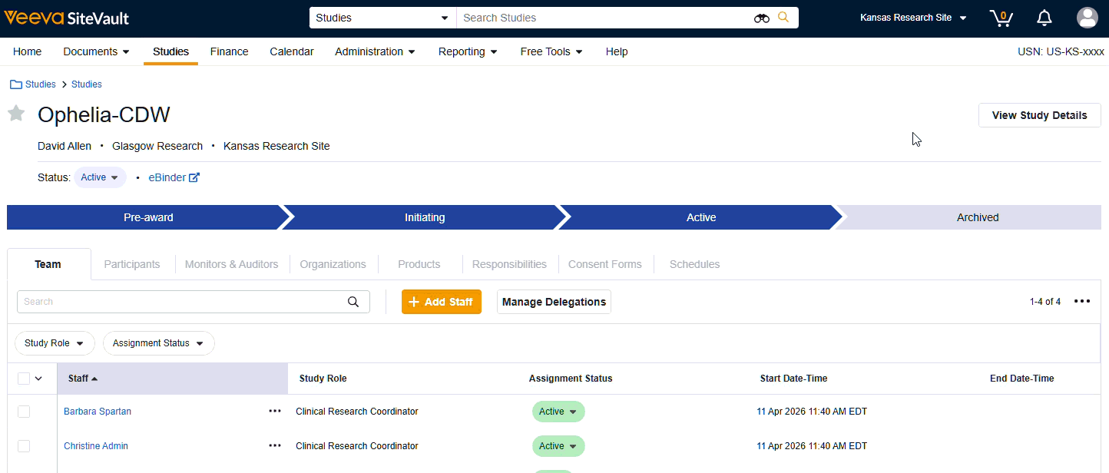Click the orange search magnifier icon
Screen dimensions: 1109x473
point(783,17)
